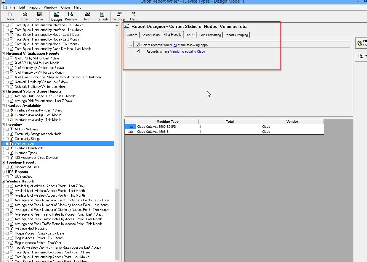The width and height of the screenshot is (367, 262).
Task: Collapse the Inventory group
Action: tap(3, 124)
